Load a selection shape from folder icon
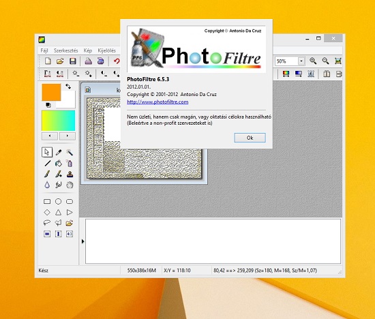 click(x=70, y=223)
